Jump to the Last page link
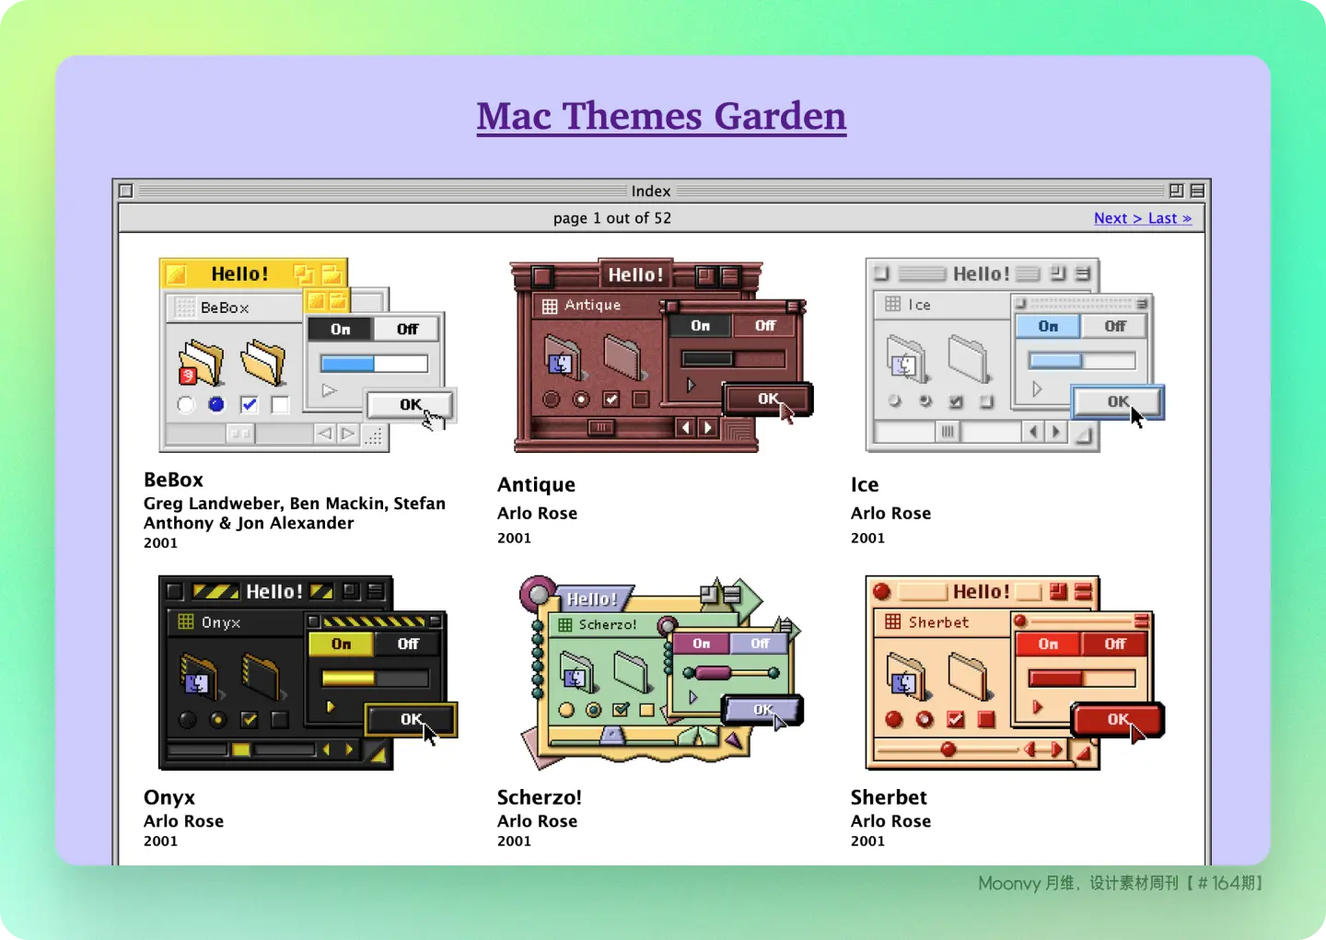The image size is (1326, 940). (1169, 218)
